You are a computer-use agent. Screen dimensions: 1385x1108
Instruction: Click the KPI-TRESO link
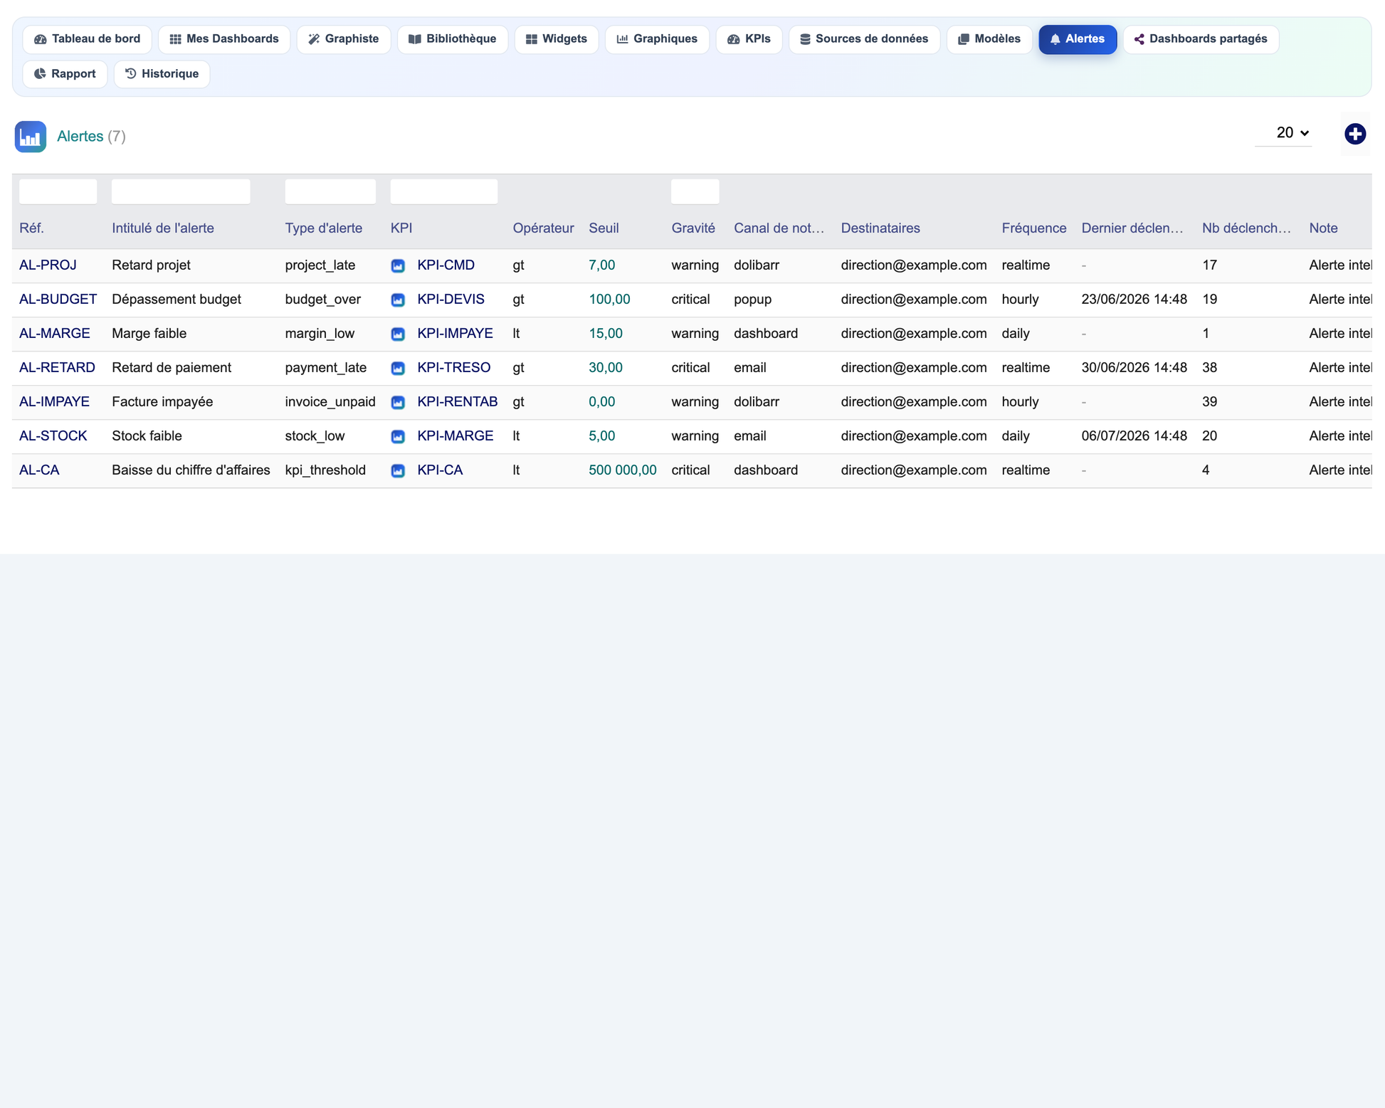click(x=453, y=368)
